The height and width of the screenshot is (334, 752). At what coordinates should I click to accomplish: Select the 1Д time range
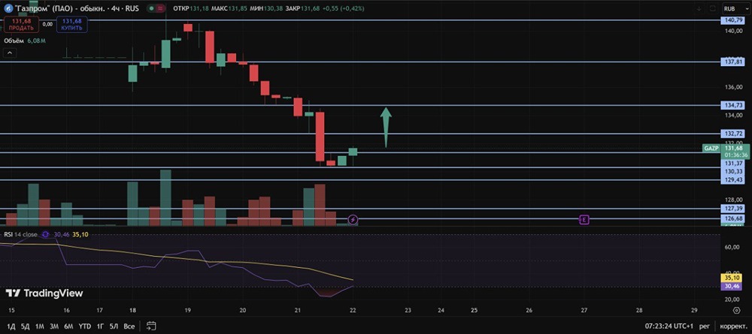(11, 326)
